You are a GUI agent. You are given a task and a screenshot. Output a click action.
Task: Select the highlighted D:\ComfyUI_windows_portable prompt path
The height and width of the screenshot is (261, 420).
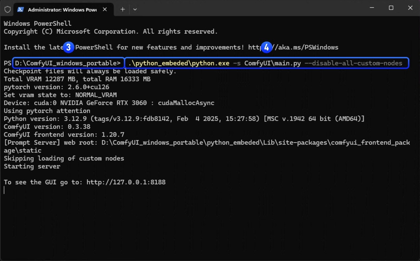68,63
